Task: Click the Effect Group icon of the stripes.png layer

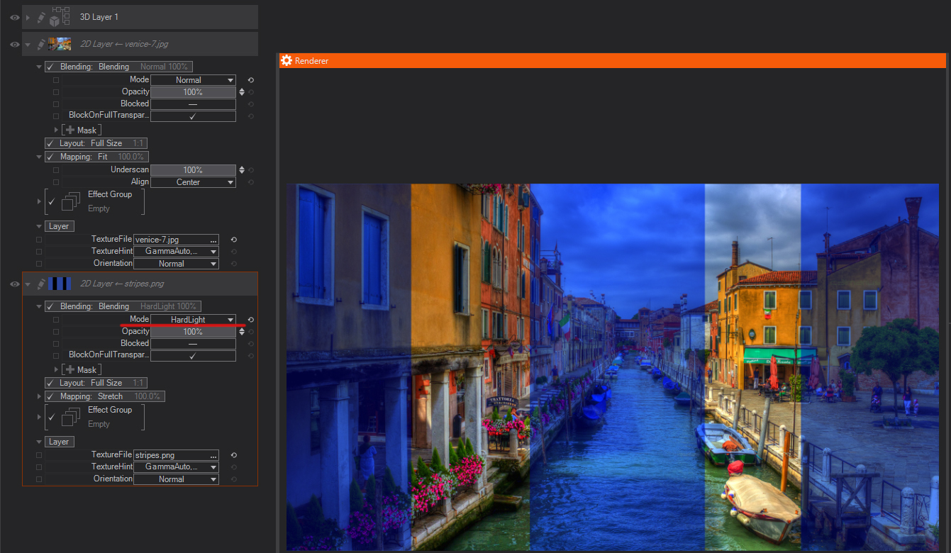Action: coord(70,417)
